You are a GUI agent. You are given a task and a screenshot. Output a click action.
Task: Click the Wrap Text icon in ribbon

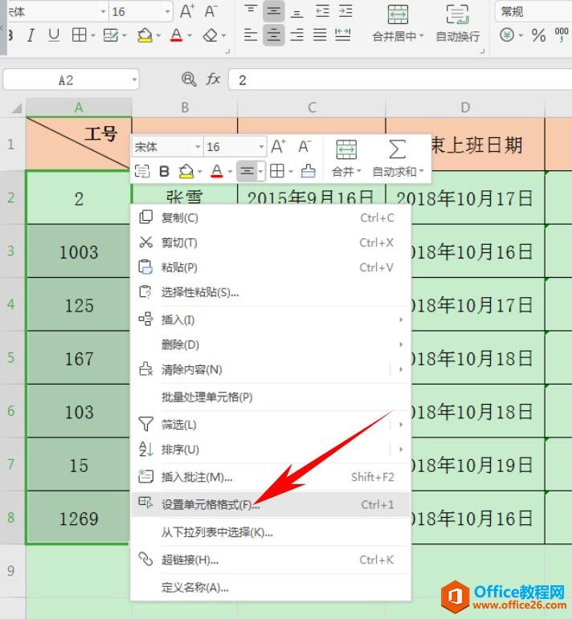click(x=457, y=15)
